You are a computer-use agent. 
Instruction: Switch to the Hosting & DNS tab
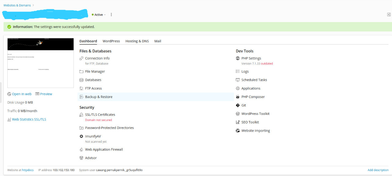coord(137,41)
